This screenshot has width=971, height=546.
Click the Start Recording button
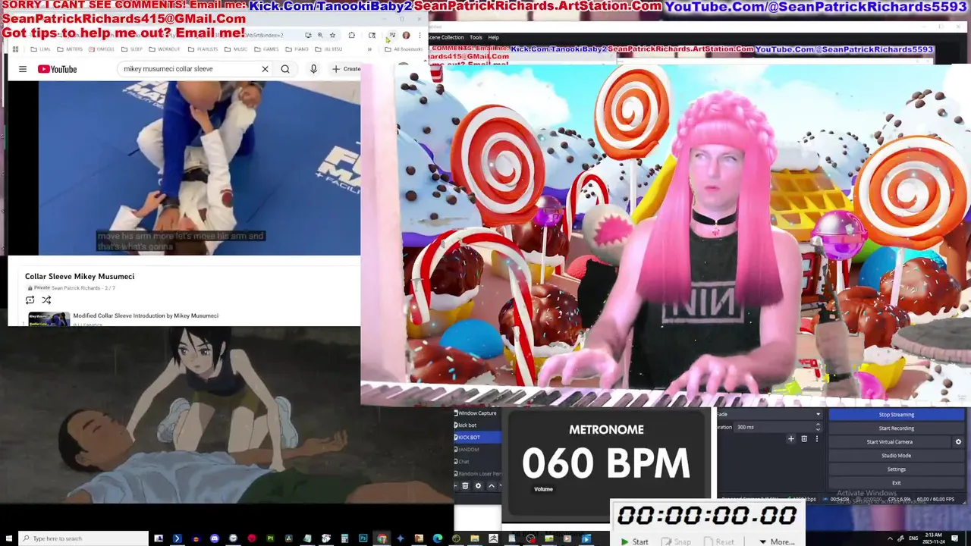(x=896, y=428)
